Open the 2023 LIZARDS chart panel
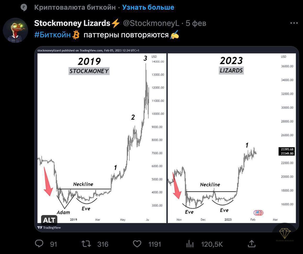Screen dimensions: 303x254 click(x=232, y=138)
